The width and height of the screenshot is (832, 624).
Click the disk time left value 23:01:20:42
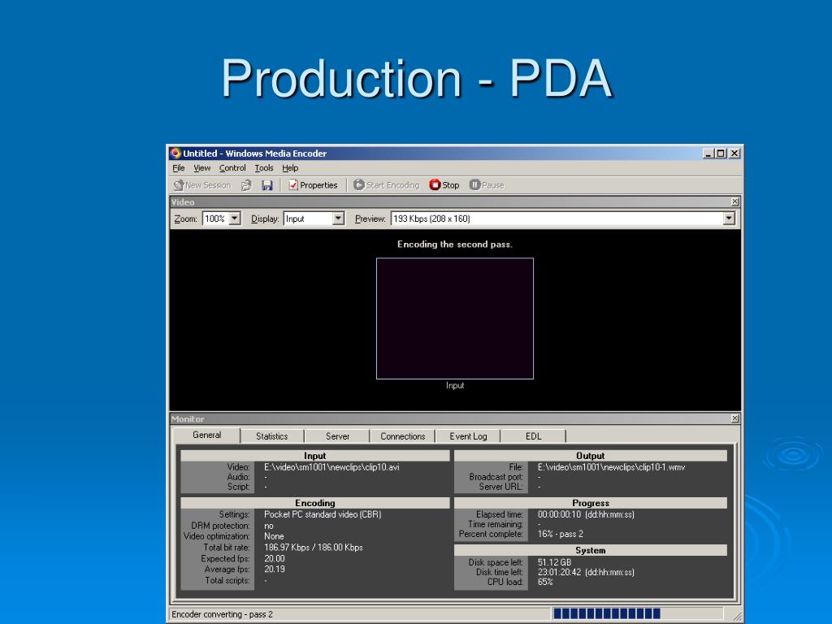coord(586,572)
